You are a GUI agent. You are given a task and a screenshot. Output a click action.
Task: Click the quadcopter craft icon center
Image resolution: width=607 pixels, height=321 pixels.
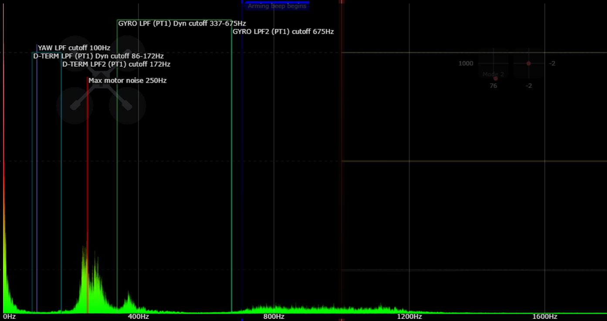tap(101, 80)
